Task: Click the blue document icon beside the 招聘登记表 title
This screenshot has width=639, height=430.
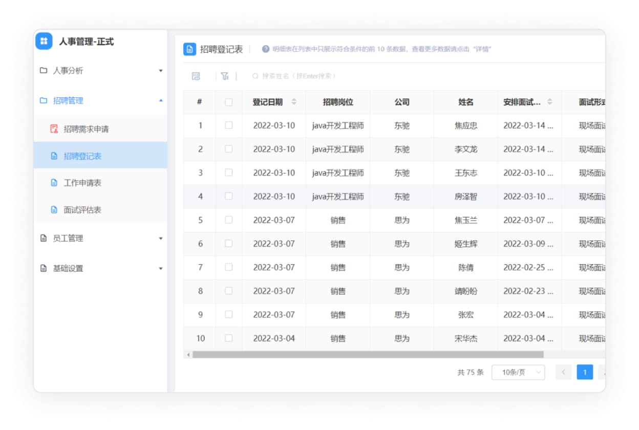Action: coord(189,49)
